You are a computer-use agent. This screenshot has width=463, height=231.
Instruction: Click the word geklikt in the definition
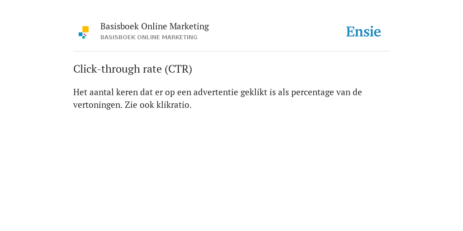click(x=254, y=92)
